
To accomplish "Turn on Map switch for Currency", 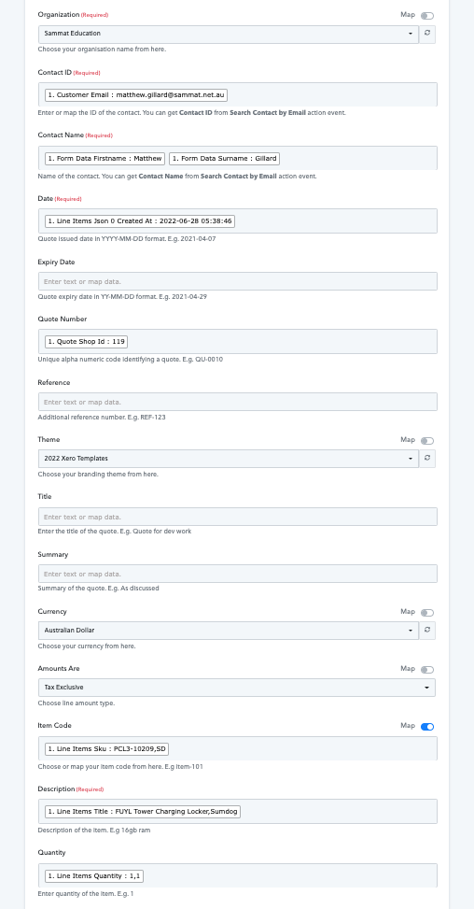I will point(427,612).
